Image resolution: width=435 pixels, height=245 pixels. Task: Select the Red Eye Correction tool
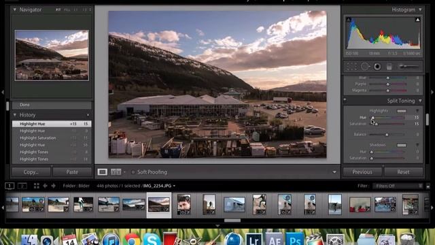[377, 67]
